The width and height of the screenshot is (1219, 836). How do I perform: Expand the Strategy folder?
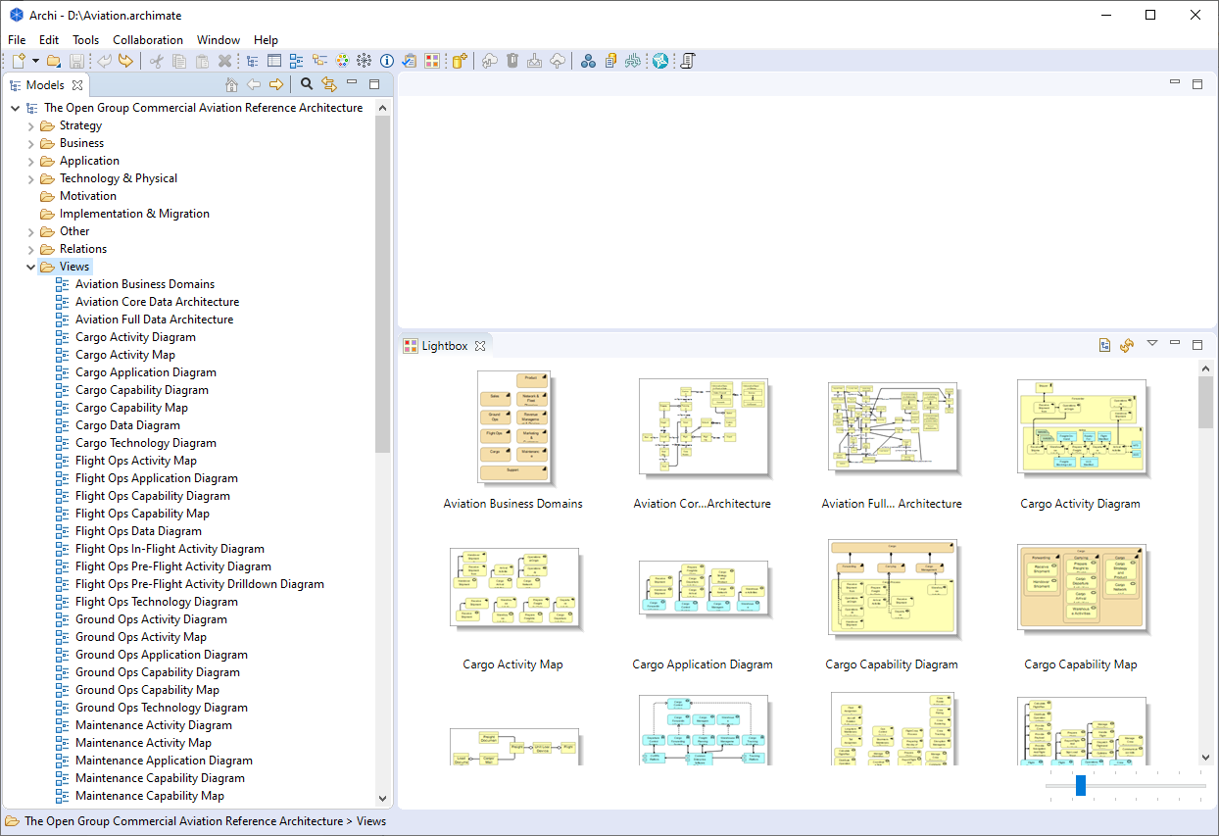click(x=30, y=125)
